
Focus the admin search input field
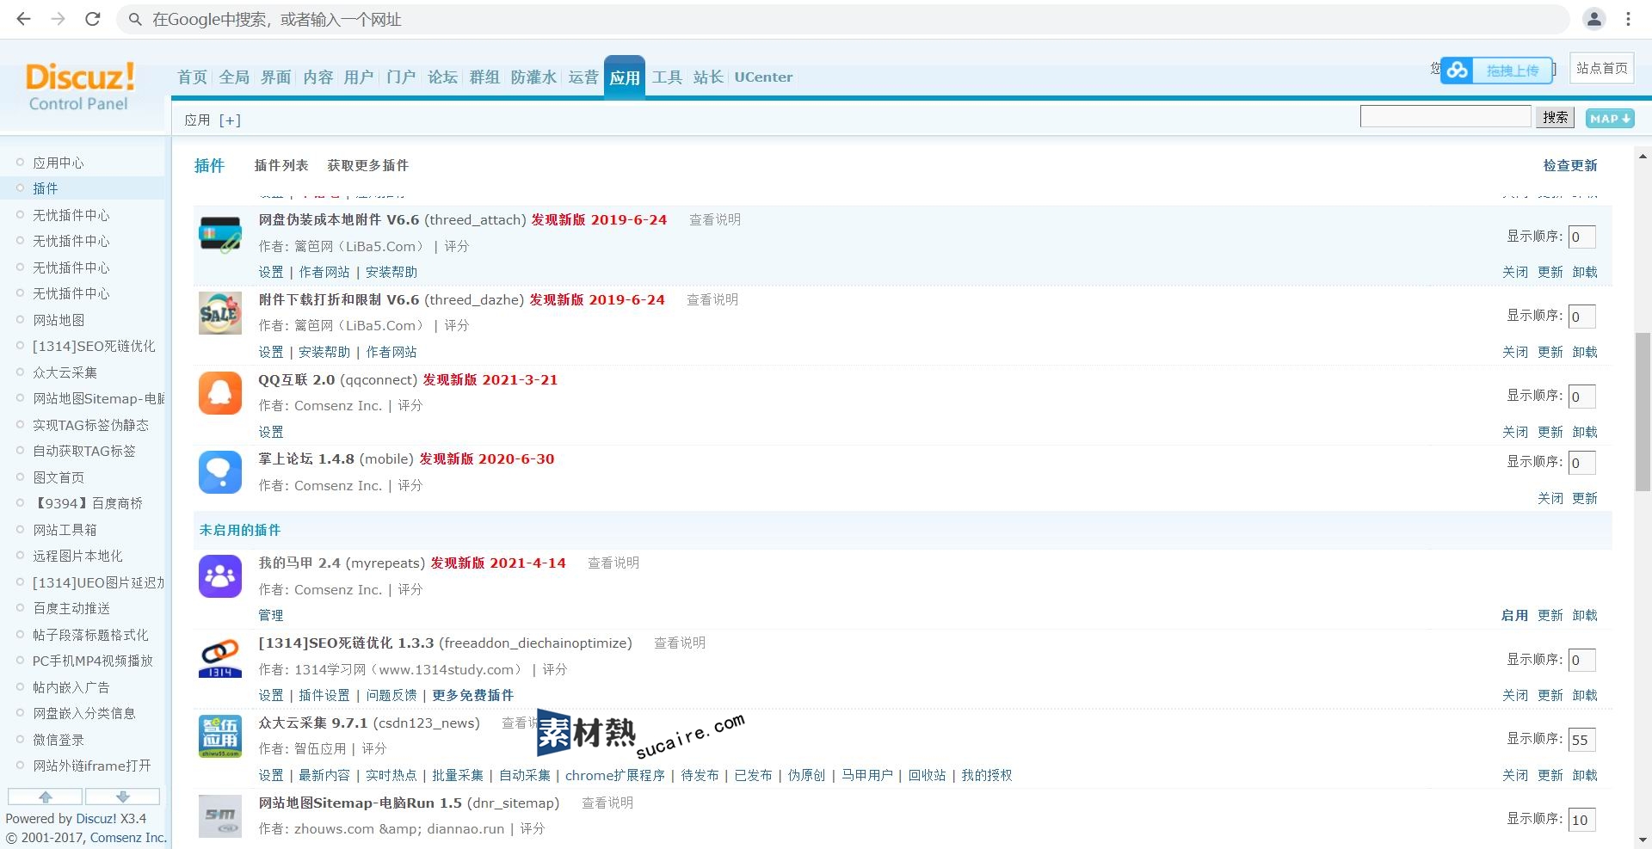pos(1445,116)
